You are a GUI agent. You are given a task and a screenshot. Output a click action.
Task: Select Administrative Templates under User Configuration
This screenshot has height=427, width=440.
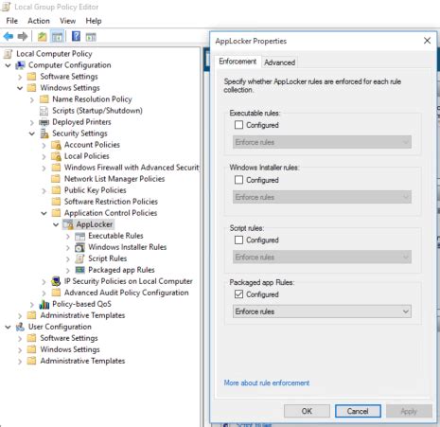[x=82, y=361]
